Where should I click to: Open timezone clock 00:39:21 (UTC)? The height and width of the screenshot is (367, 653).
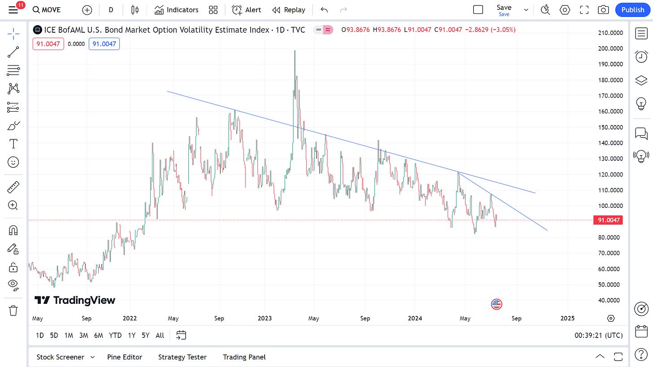[598, 335]
